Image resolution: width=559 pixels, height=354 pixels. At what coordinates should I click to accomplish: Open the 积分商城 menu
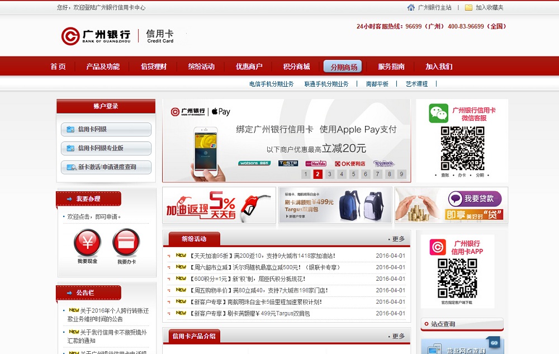(x=296, y=67)
